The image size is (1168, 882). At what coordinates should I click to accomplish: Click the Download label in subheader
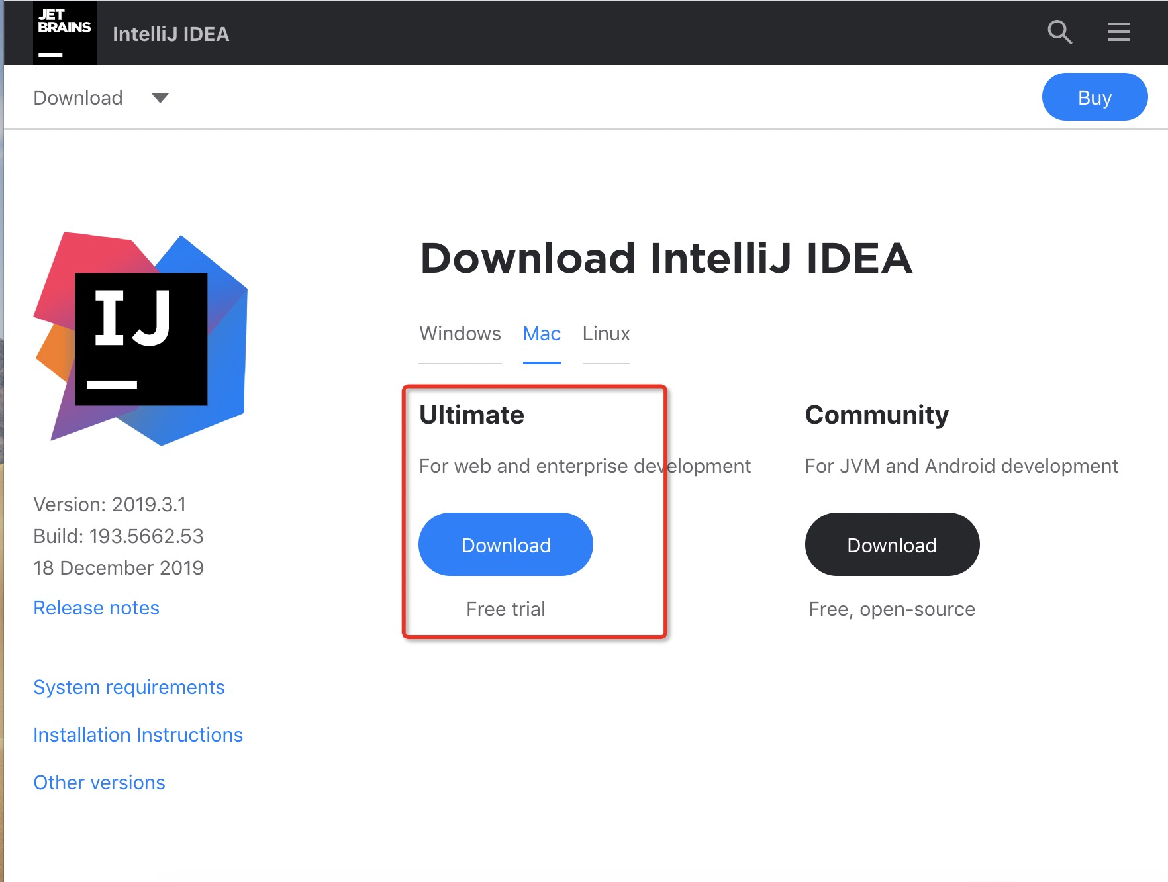pyautogui.click(x=78, y=98)
